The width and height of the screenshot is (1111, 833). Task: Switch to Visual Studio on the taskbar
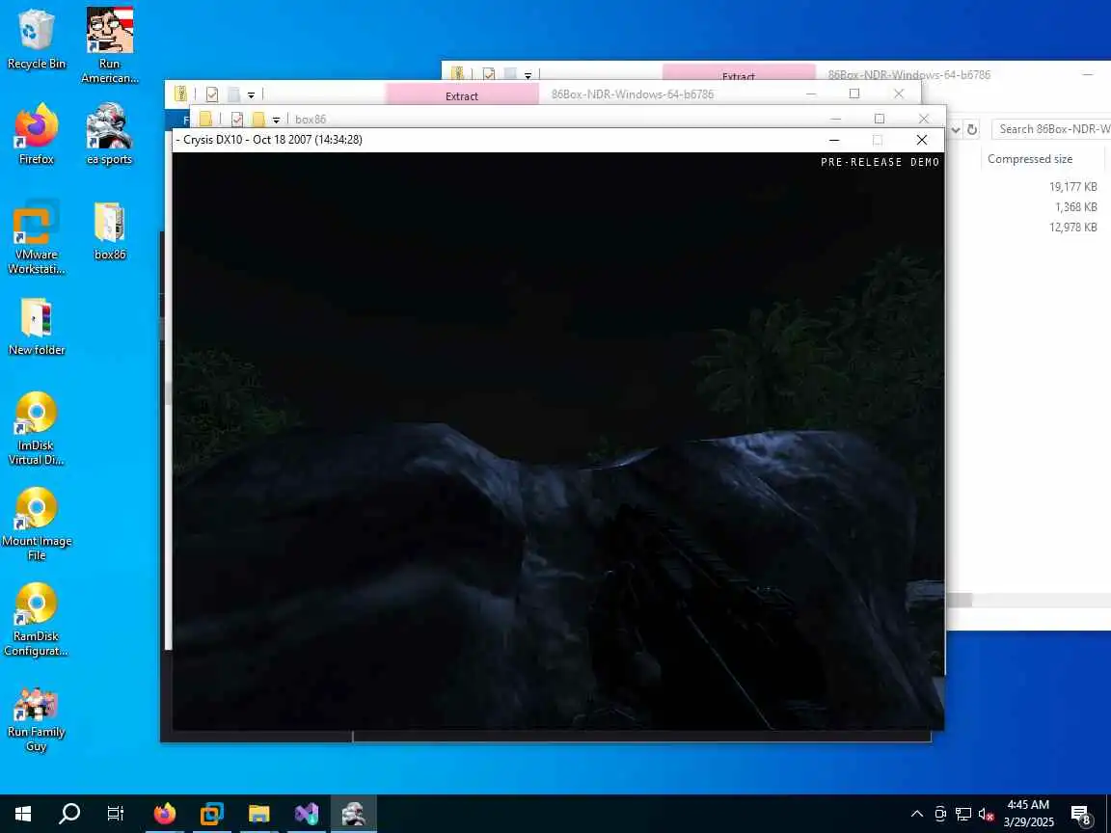pos(306,813)
